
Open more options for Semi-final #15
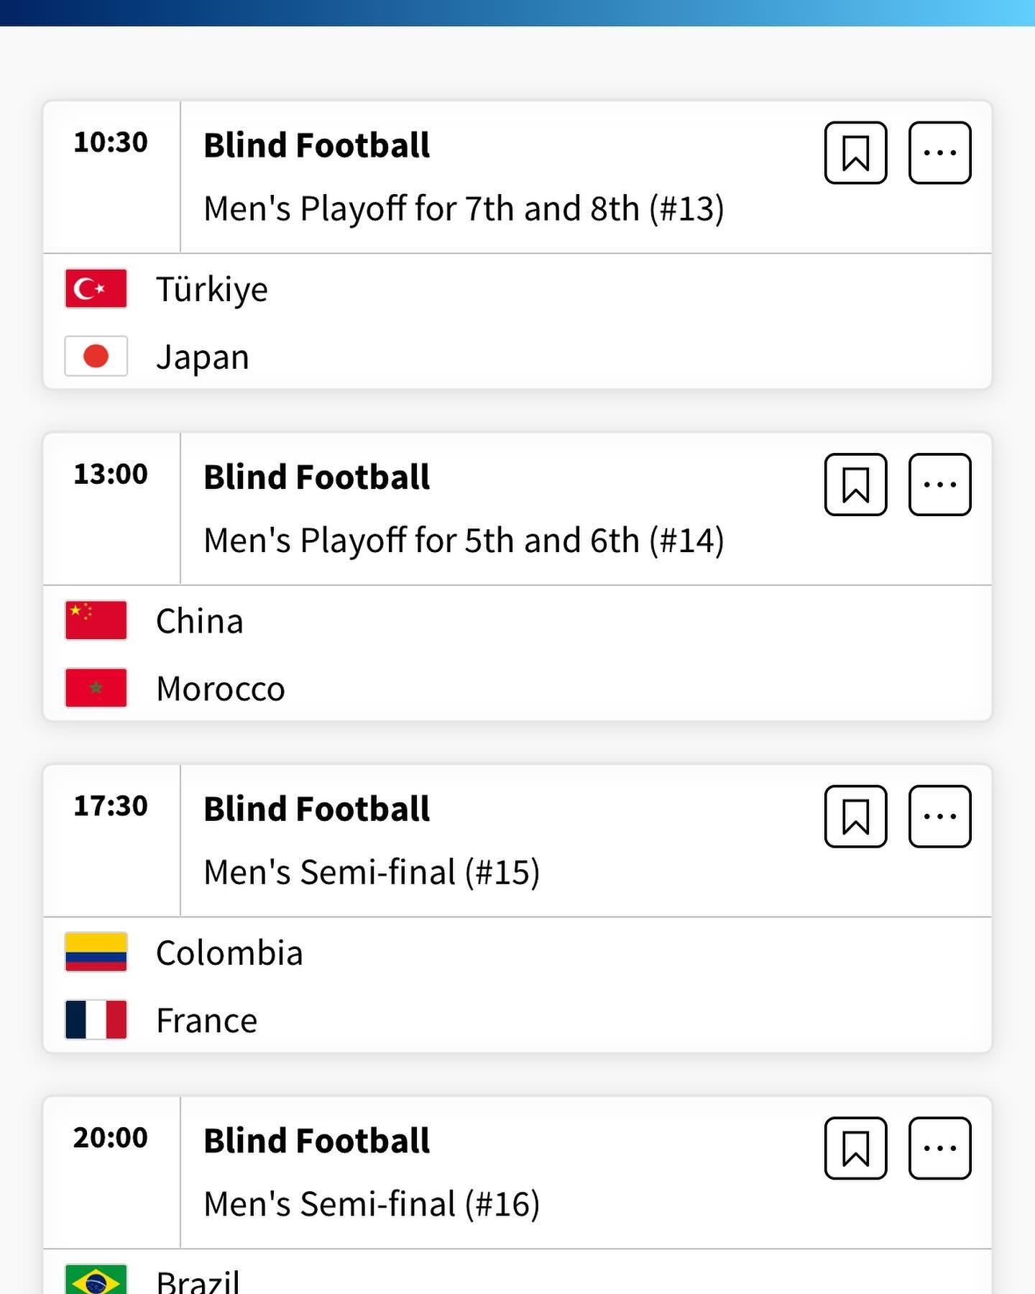click(x=939, y=817)
